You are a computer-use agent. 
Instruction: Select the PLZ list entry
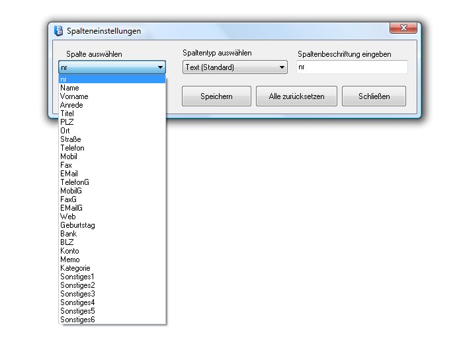67,122
